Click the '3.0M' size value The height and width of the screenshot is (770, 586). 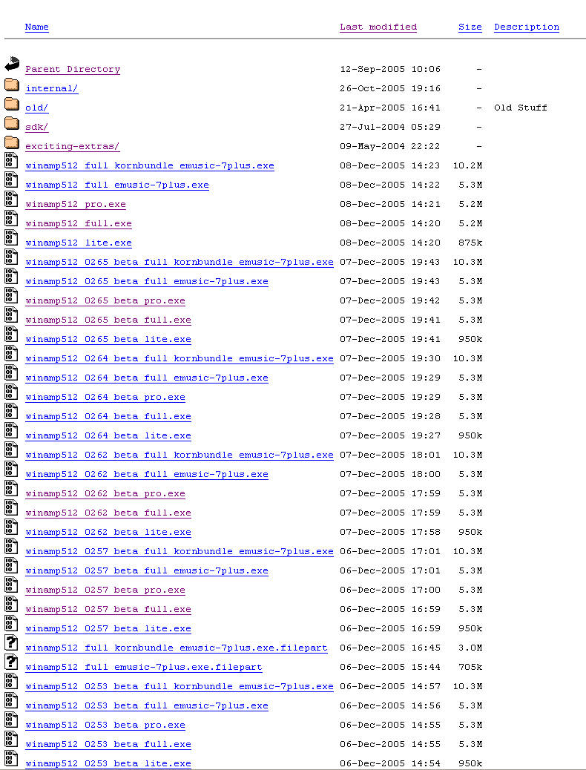tap(470, 648)
